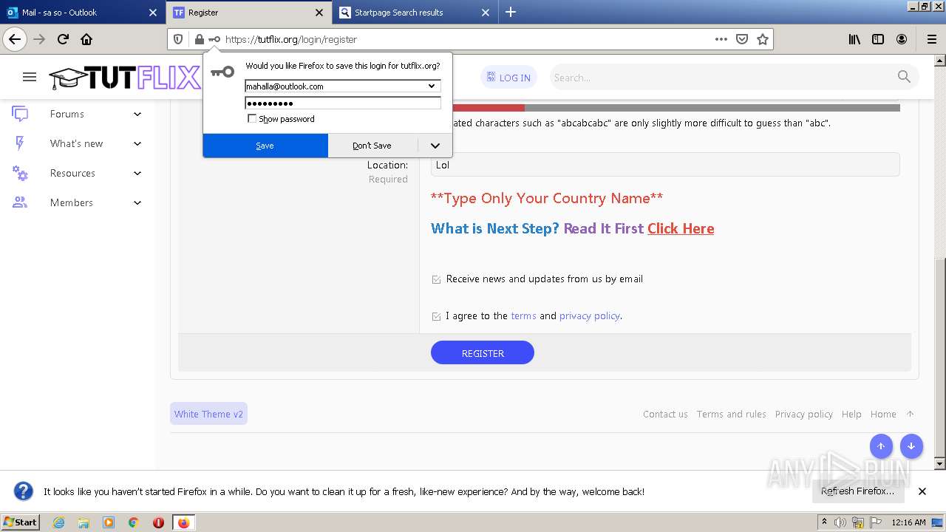
Task: Click the password strength meter bar
Action: 676,108
